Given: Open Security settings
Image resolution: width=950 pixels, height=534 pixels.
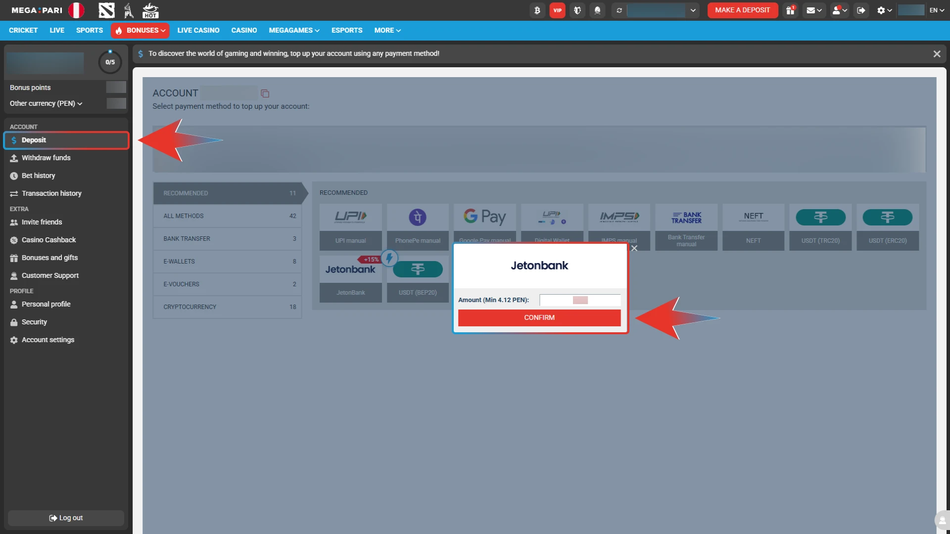Looking at the screenshot, I should click(x=66, y=322).
